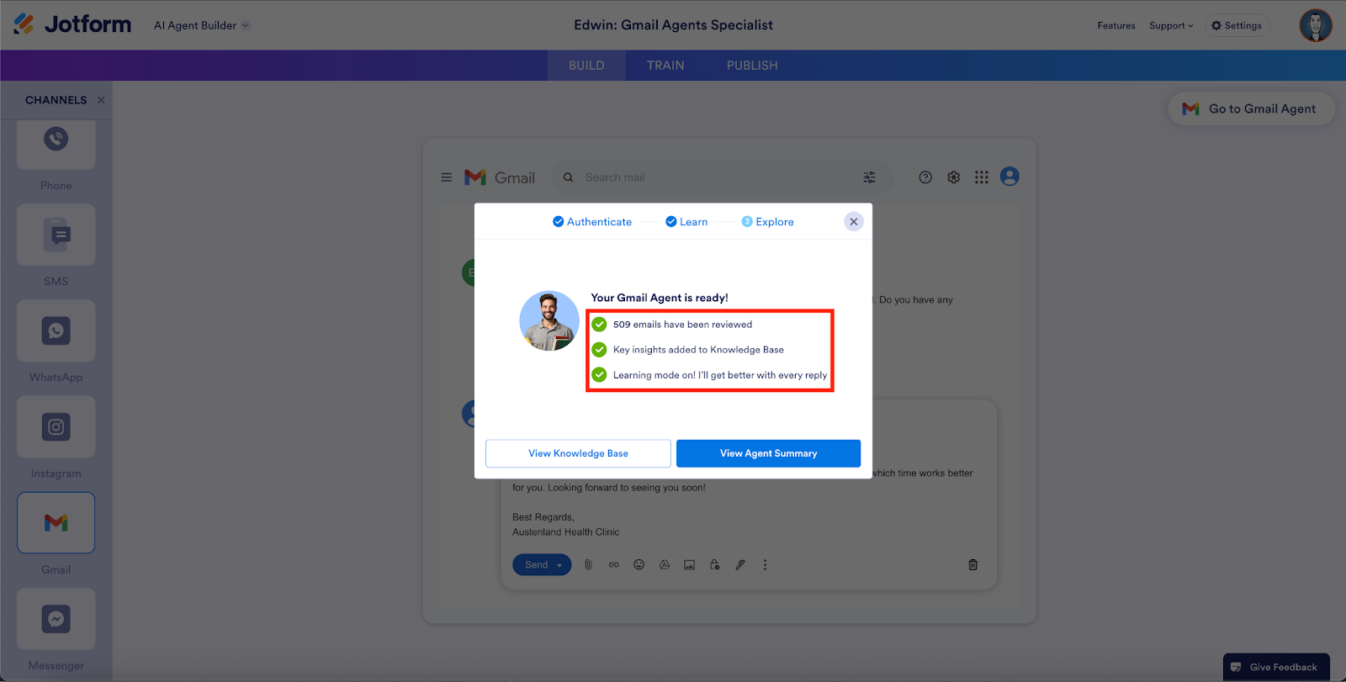The image size is (1346, 682).
Task: Open the Settings button
Action: (1237, 26)
